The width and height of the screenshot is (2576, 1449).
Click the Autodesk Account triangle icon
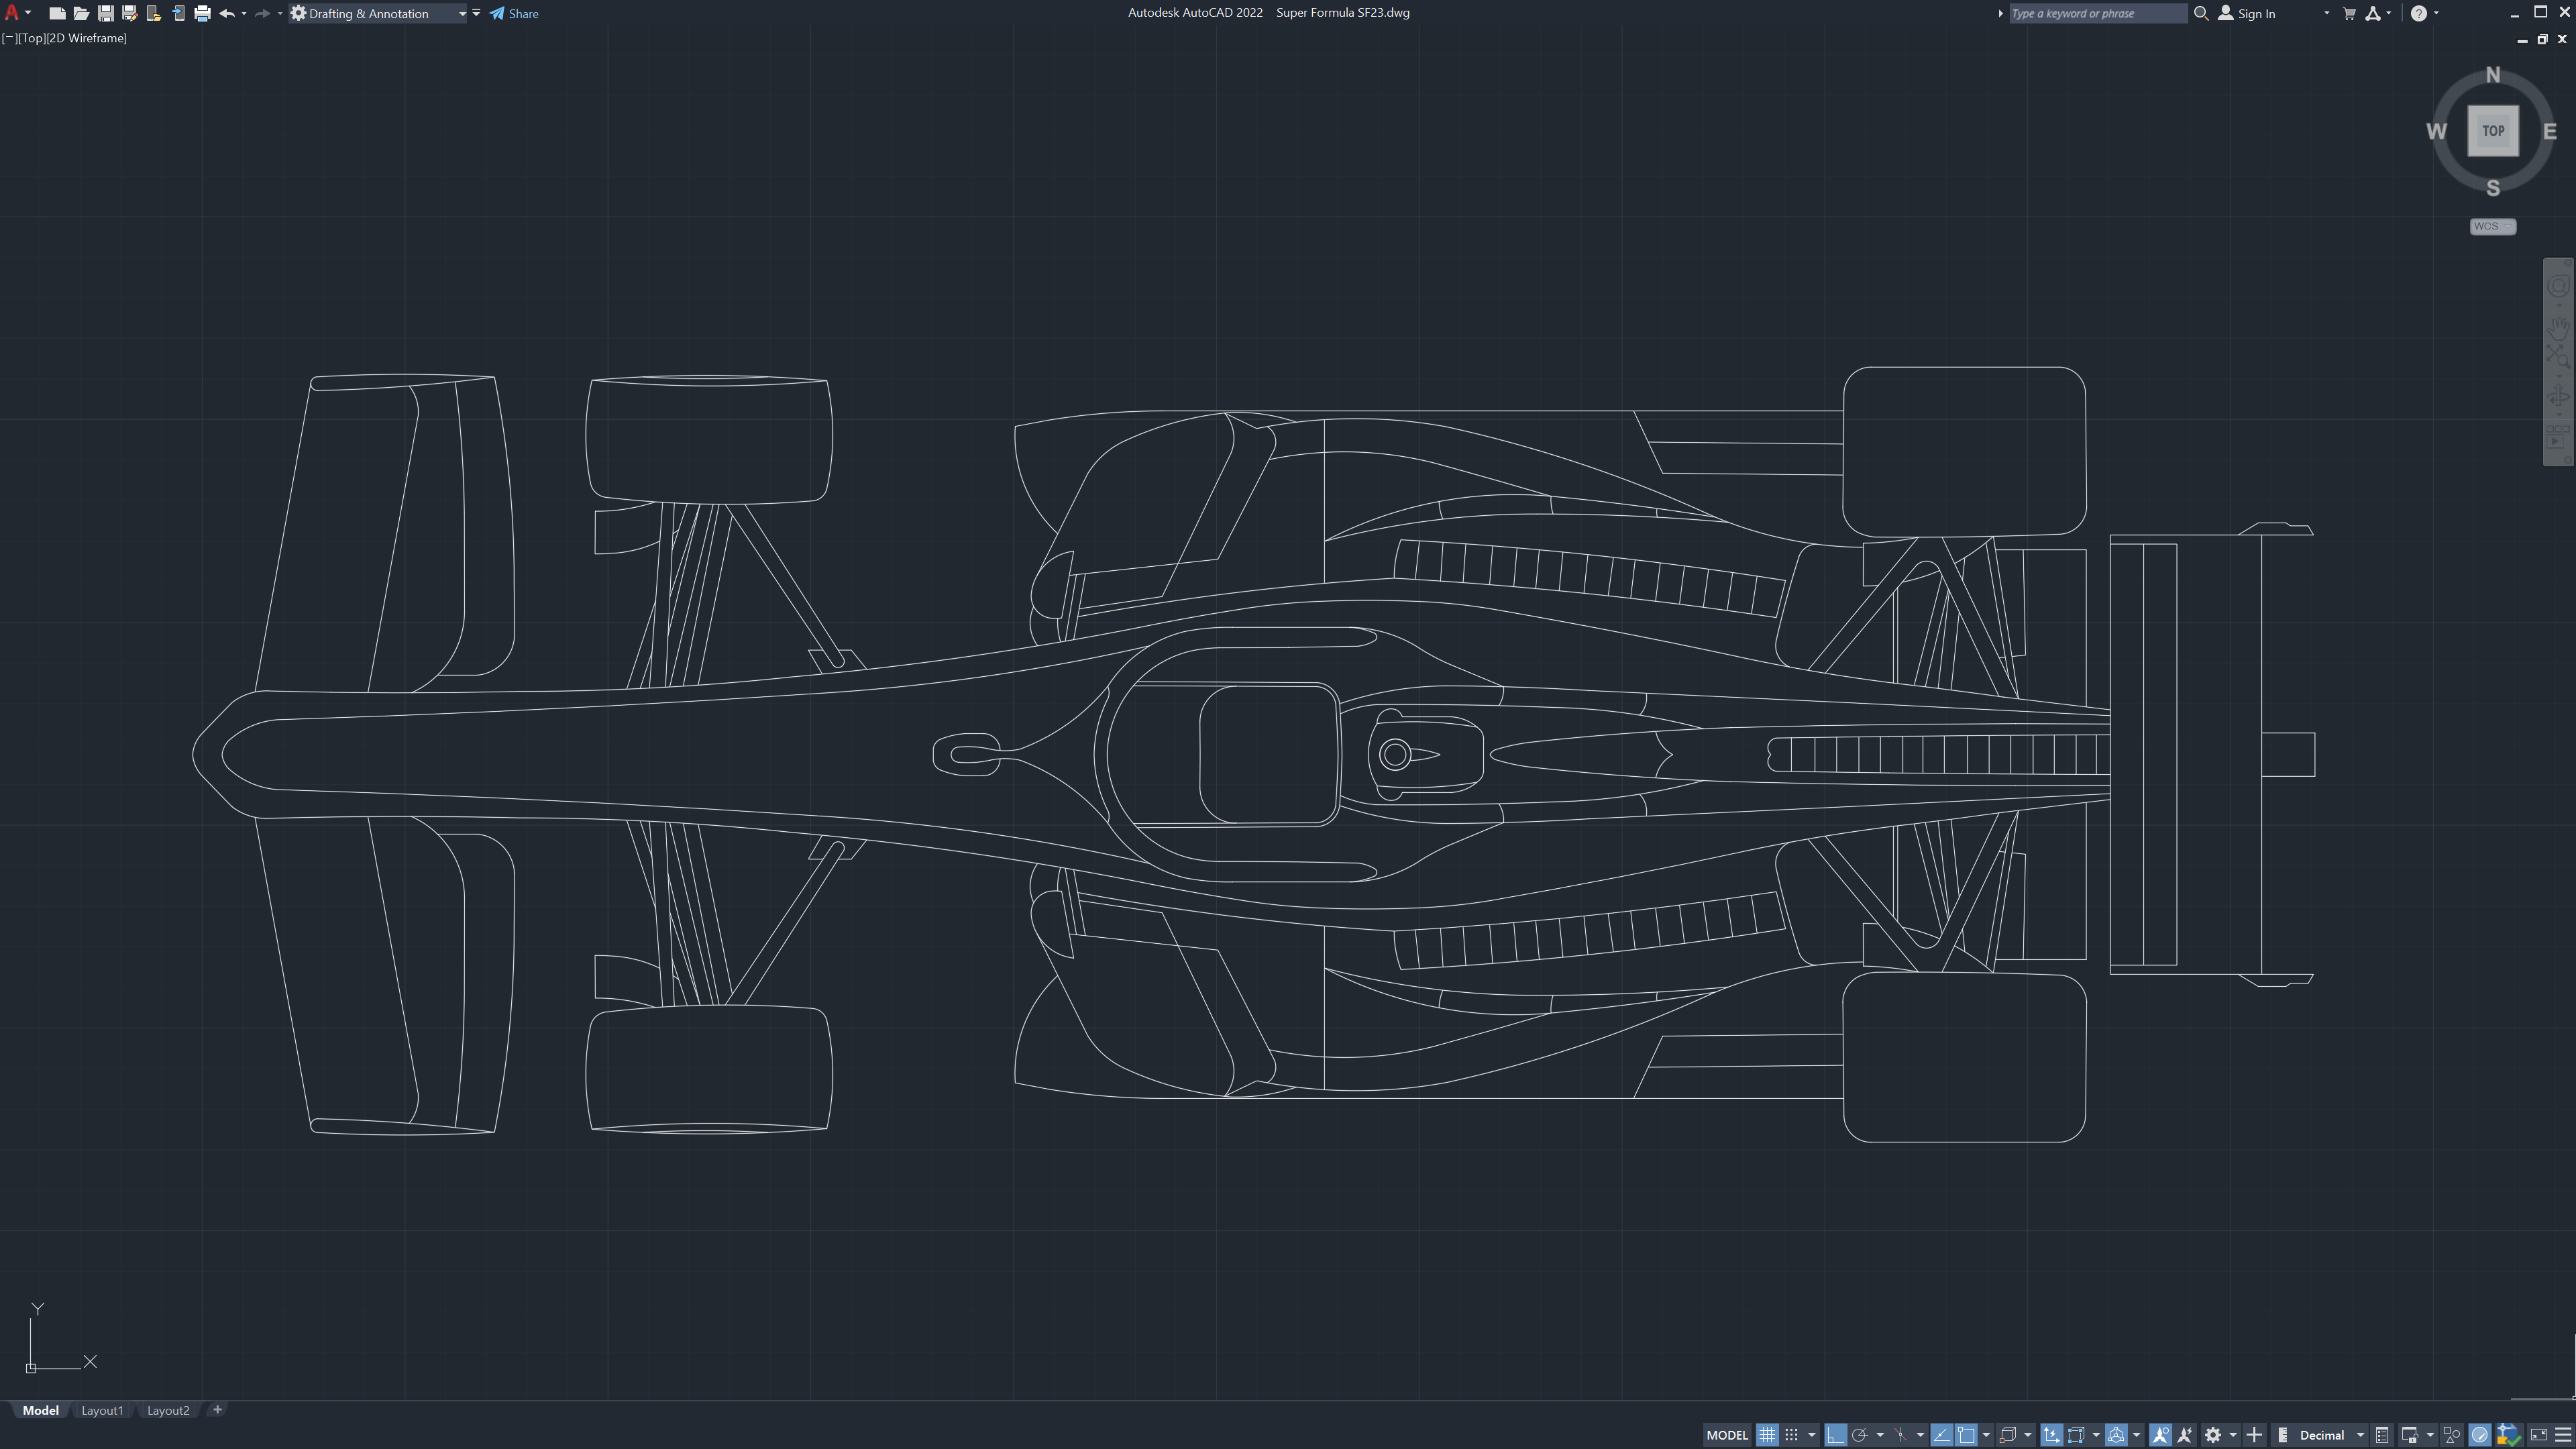coord(2373,14)
